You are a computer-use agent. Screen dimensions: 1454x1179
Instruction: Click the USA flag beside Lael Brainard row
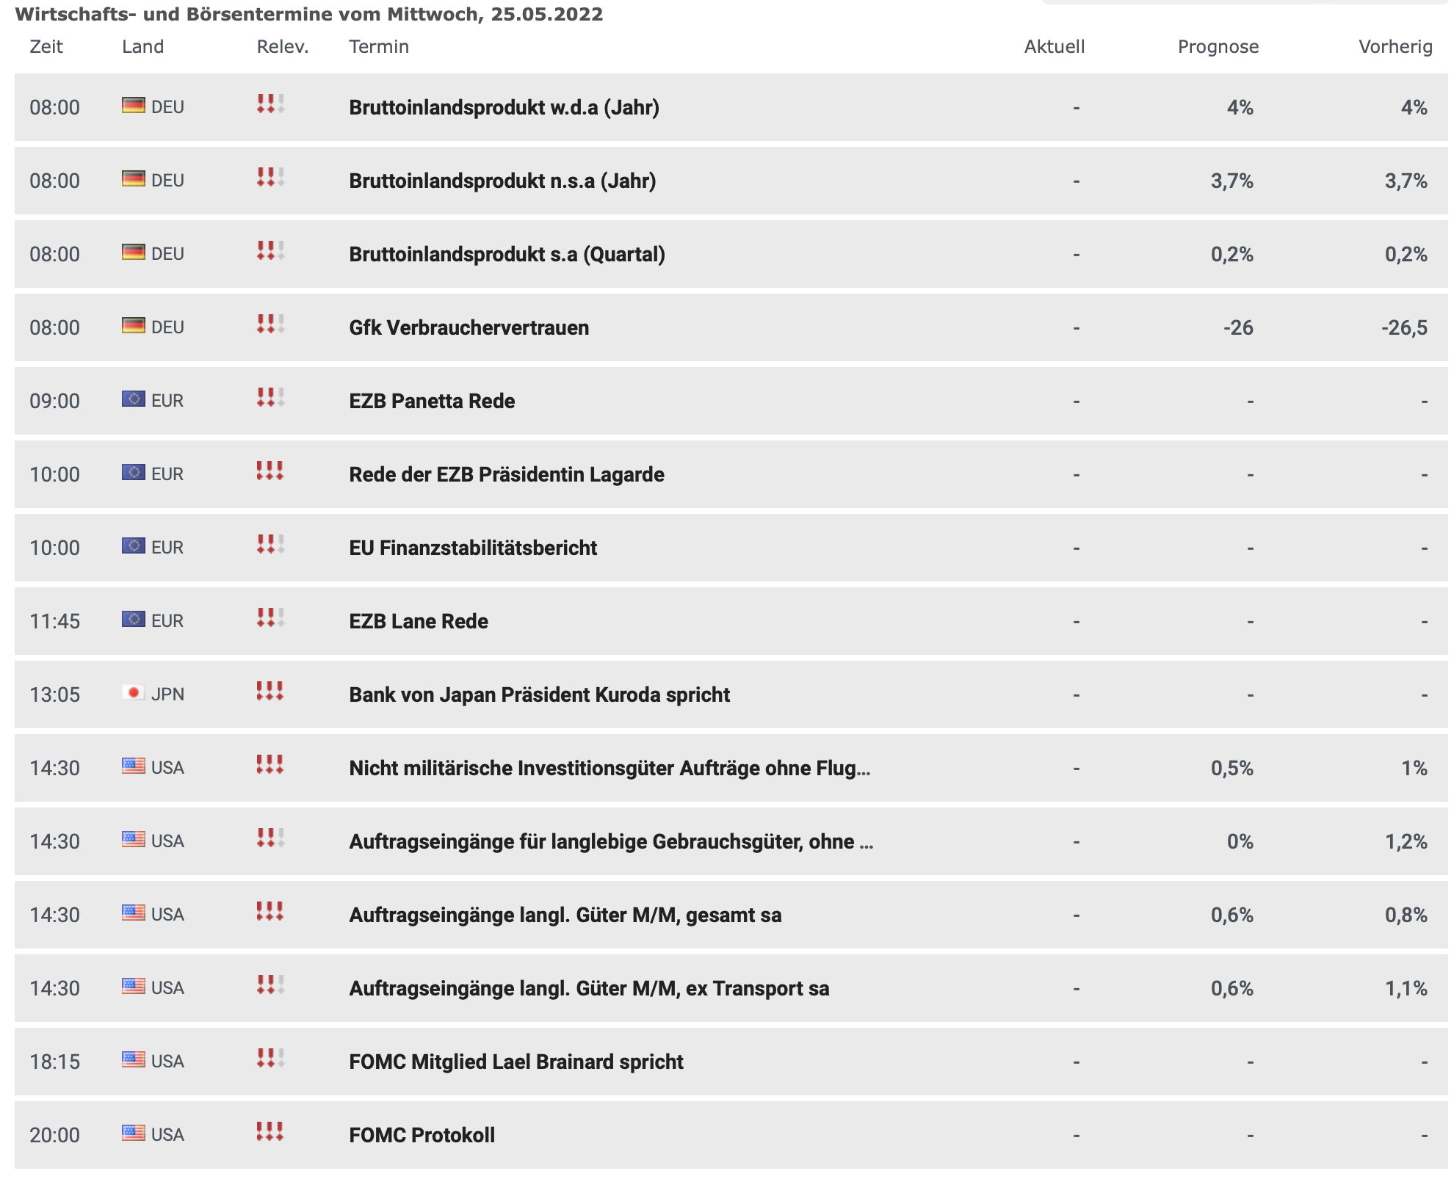click(x=133, y=1059)
